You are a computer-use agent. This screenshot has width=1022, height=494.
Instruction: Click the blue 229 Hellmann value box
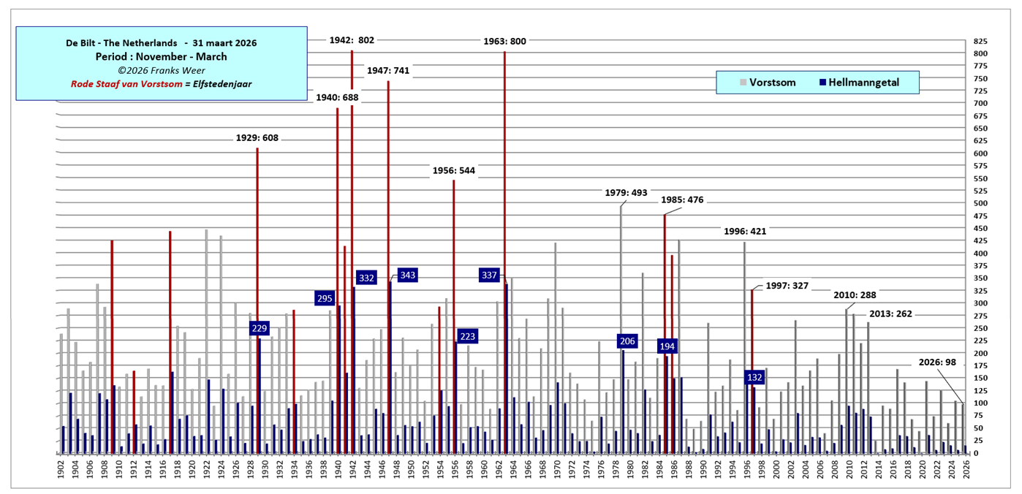[x=259, y=329]
